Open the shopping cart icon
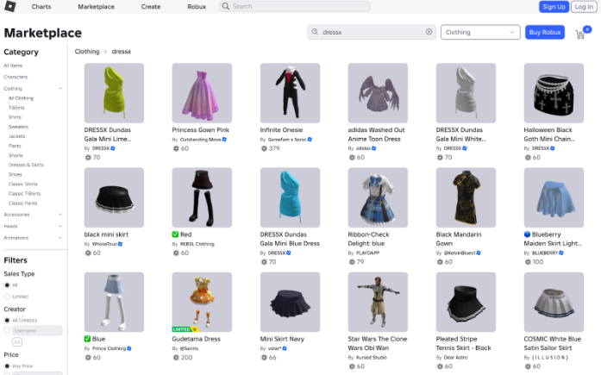 pyautogui.click(x=580, y=34)
